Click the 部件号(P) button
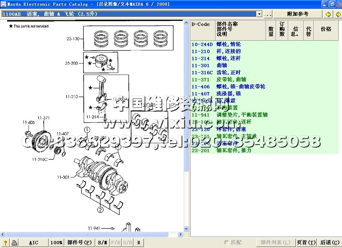 pos(79,243)
